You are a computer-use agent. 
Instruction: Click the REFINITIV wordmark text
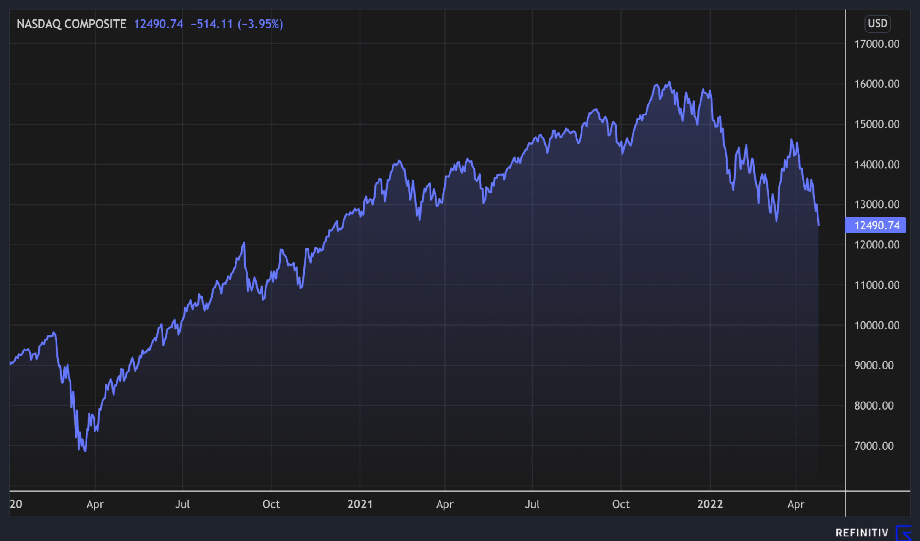pyautogui.click(x=862, y=533)
